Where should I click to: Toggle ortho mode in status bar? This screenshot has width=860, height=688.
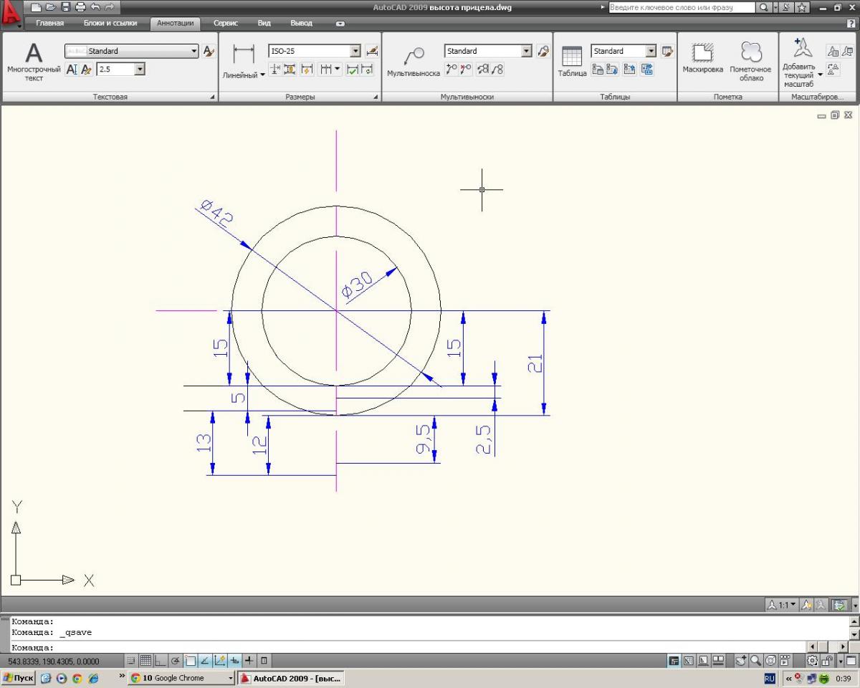pos(160,661)
